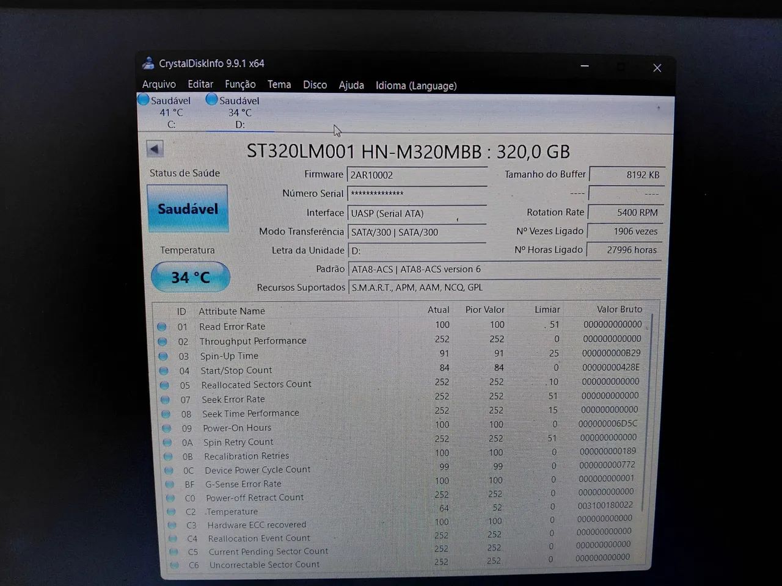This screenshot has width=782, height=586.
Task: Click status dot for Power-off Retract Count
Action: click(170, 498)
